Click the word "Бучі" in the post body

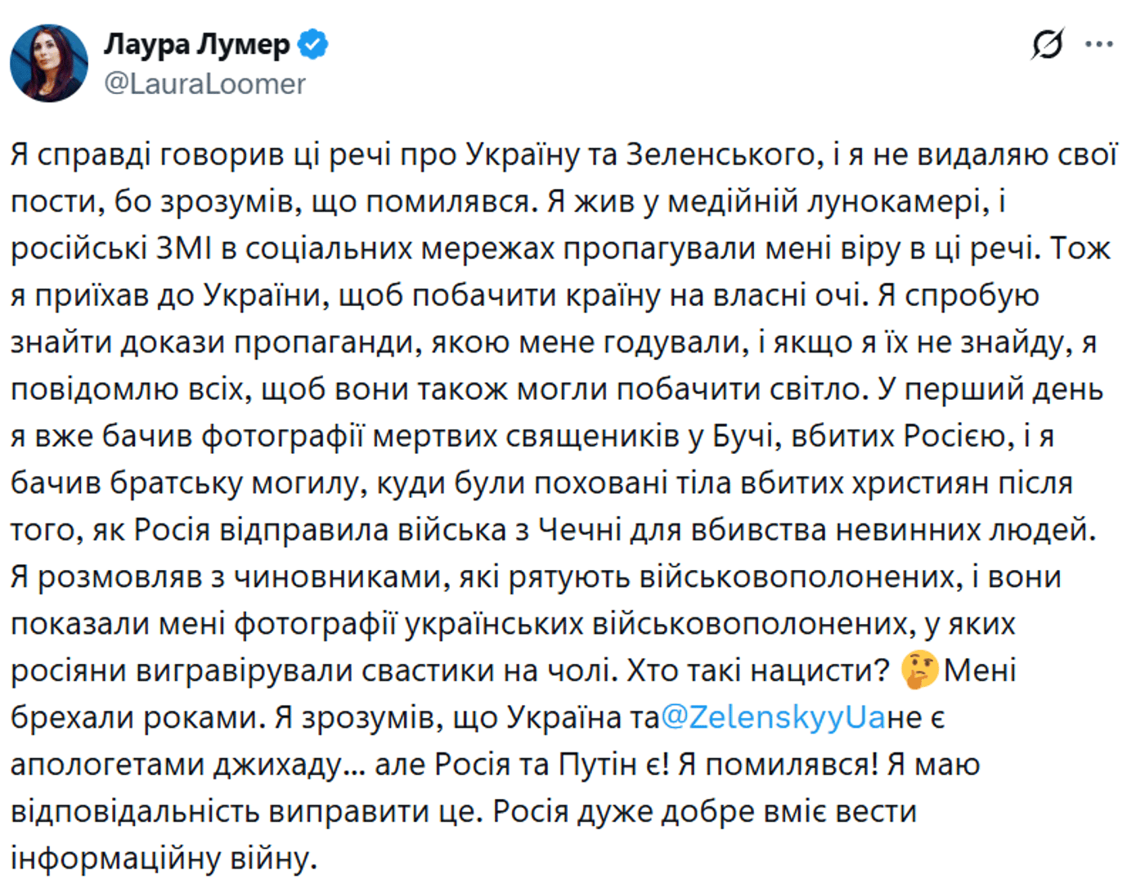(743, 437)
